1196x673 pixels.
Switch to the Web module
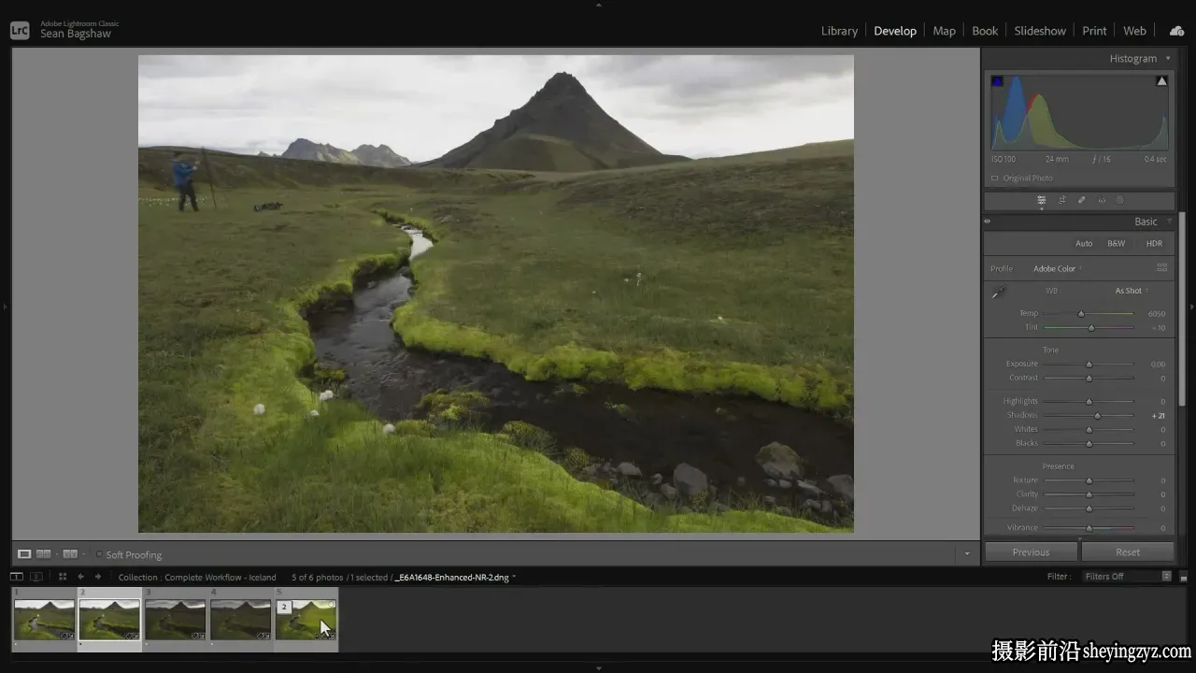tap(1134, 31)
